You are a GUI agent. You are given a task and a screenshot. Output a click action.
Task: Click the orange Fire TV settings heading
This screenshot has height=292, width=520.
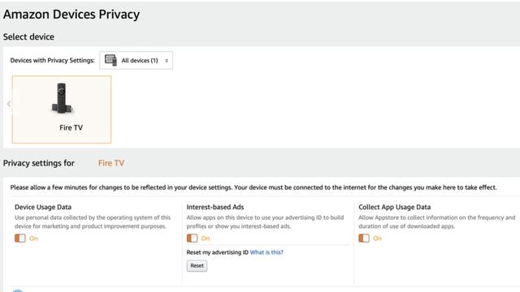pyautogui.click(x=111, y=163)
